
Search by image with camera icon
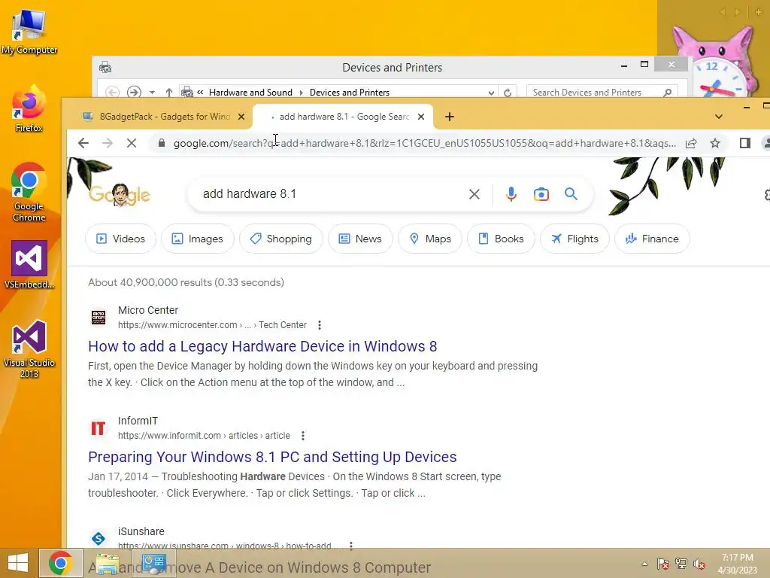pos(541,194)
